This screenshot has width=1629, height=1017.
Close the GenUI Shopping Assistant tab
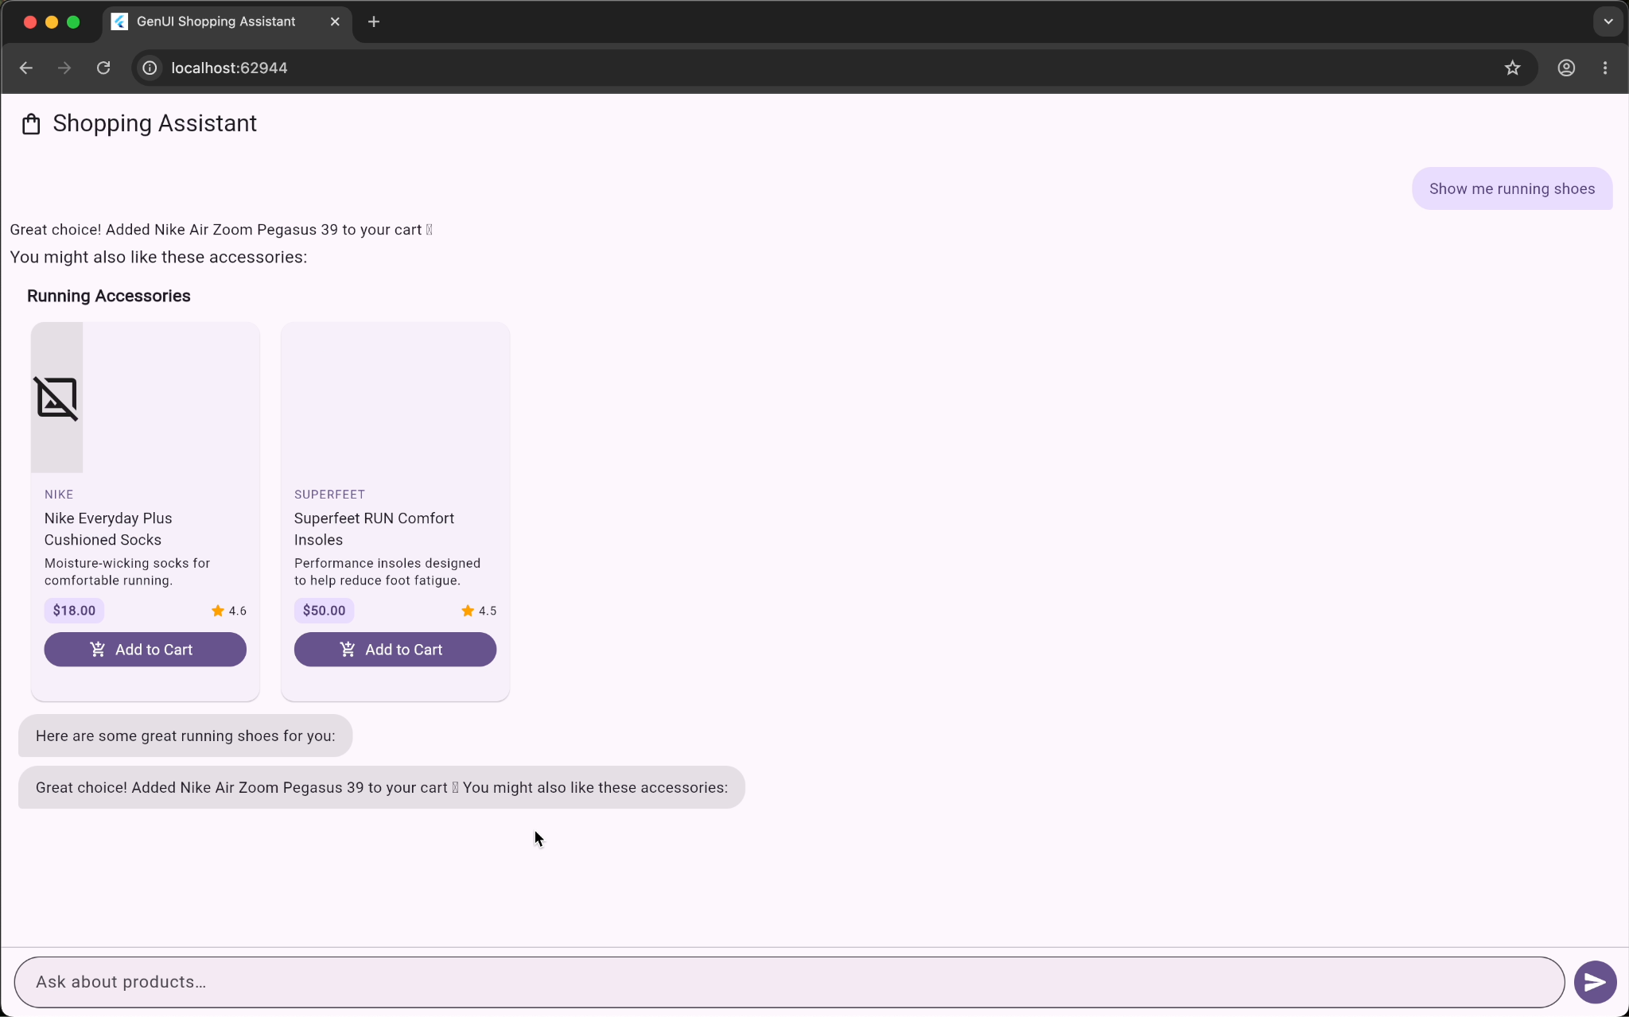[x=335, y=21]
